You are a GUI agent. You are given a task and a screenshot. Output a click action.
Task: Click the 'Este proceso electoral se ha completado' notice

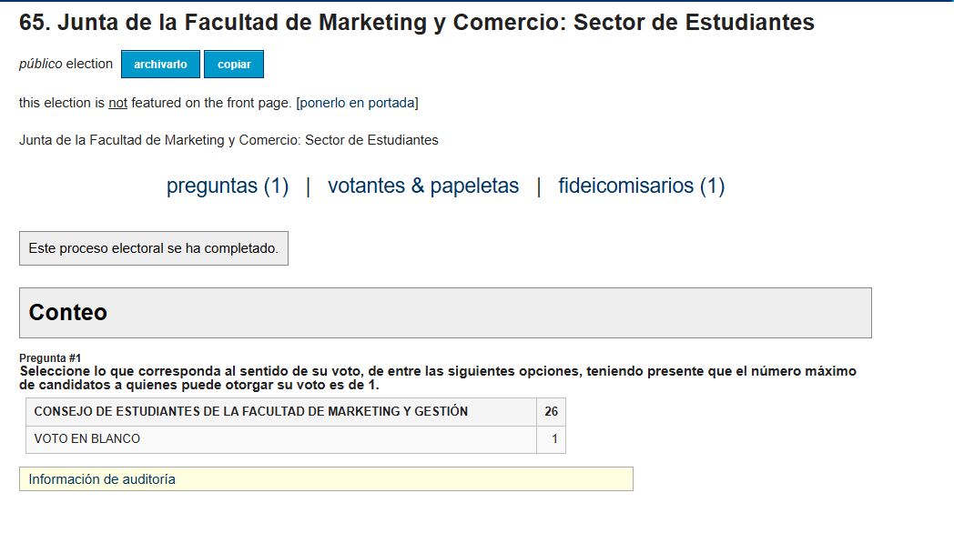(x=154, y=248)
